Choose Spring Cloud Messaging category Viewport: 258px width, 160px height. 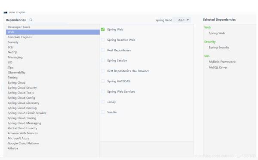click(x=53, y=123)
